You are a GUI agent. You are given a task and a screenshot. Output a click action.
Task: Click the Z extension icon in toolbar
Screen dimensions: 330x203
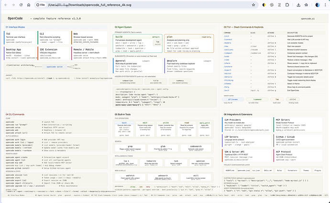point(279,5)
